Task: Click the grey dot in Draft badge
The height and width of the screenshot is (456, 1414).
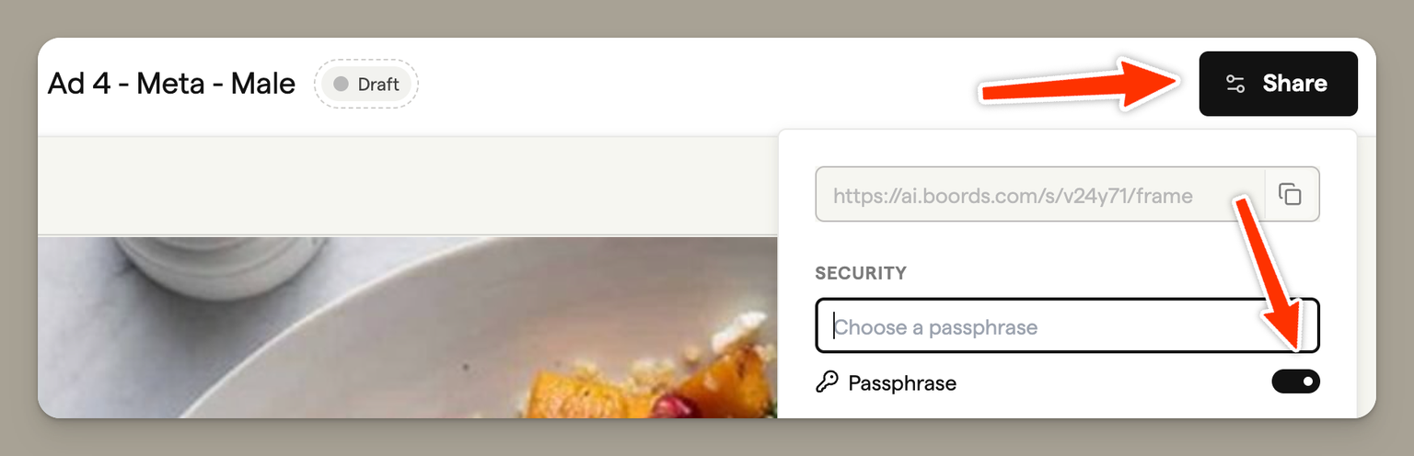Action: point(341,85)
